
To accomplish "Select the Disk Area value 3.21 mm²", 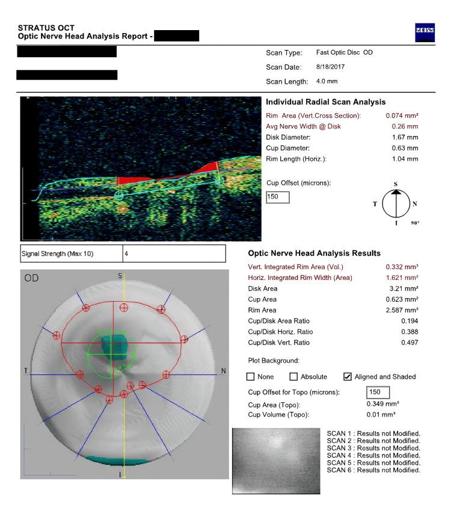I will (x=404, y=288).
